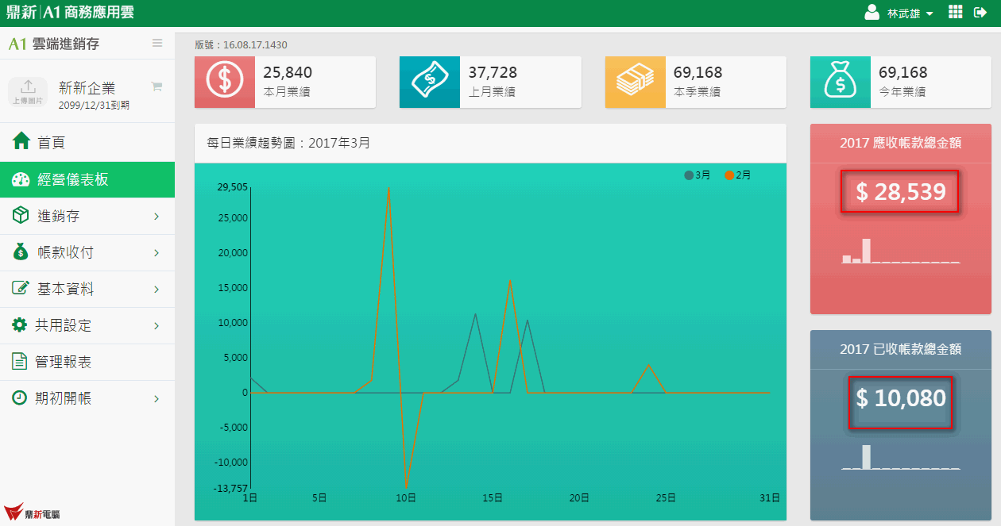Screen dimensions: 1001x526
Task: Click the 2099/12/31到期 expiry date text
Action: pyautogui.click(x=94, y=105)
